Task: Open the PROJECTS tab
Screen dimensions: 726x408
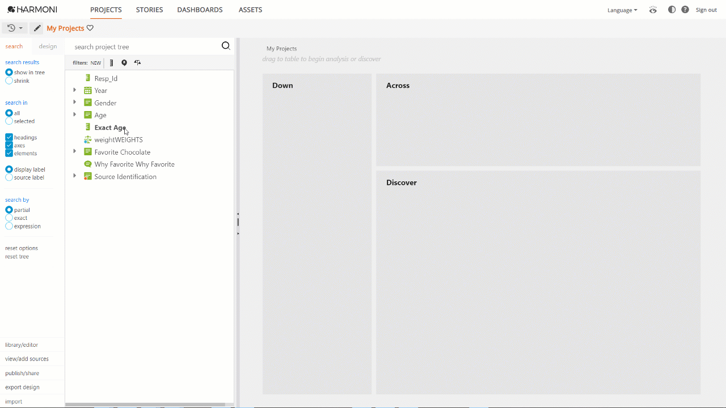Action: [x=106, y=10]
